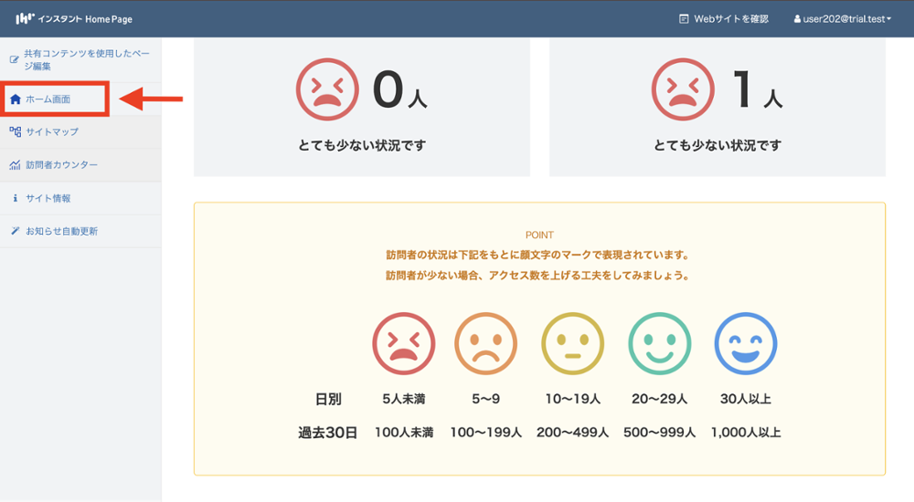Screen dimensions: 914x502
Task: Open the user202@trial.test account dropdown
Action: tap(845, 18)
